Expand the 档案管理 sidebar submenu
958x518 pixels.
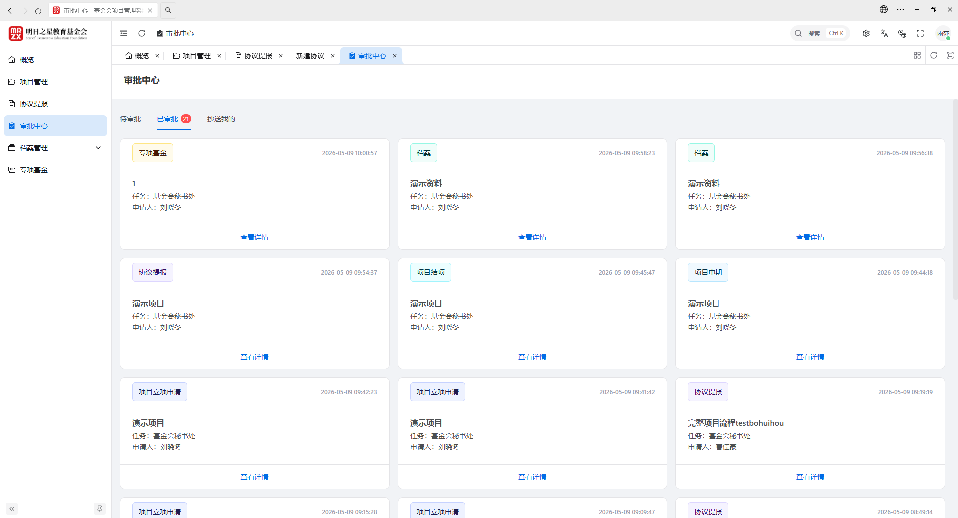click(x=98, y=148)
